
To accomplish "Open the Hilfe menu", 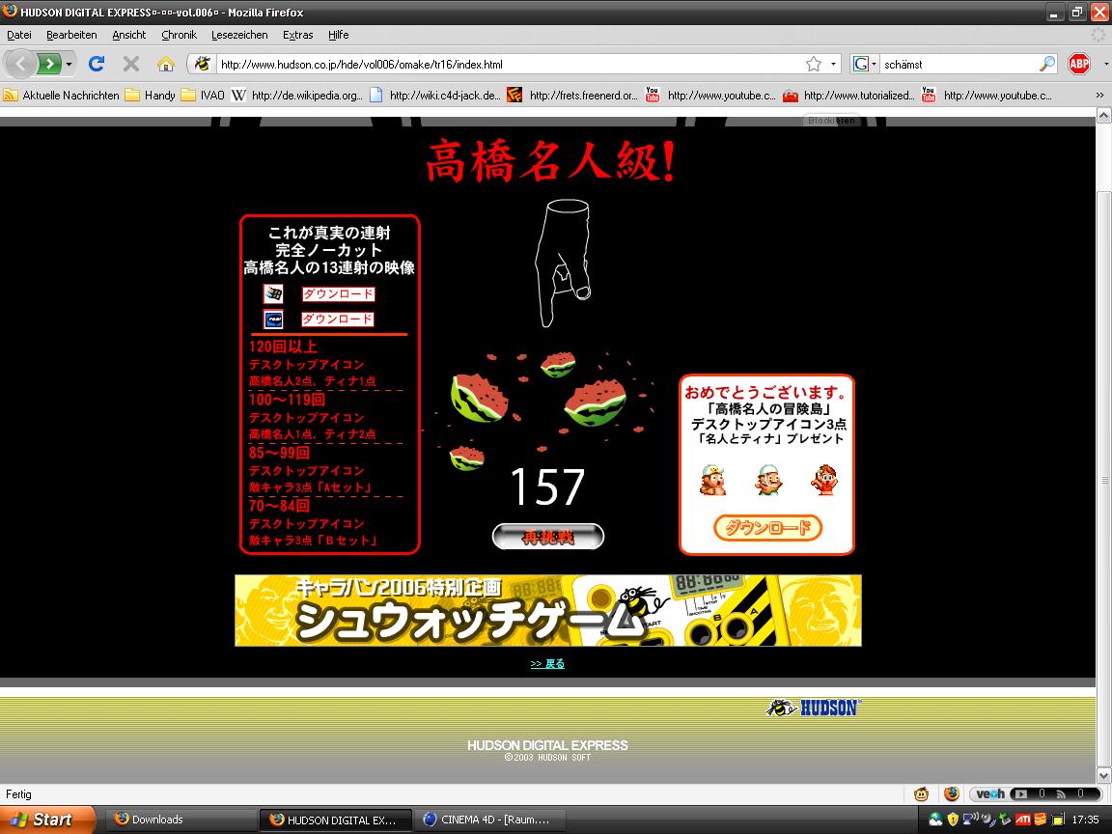I will coord(338,35).
